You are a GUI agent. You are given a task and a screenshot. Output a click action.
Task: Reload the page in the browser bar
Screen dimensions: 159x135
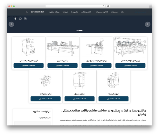click(103, 6)
